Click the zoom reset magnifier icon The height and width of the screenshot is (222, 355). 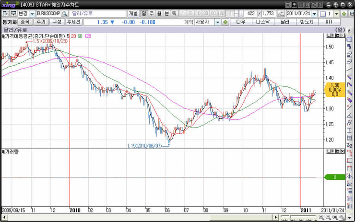point(335,218)
